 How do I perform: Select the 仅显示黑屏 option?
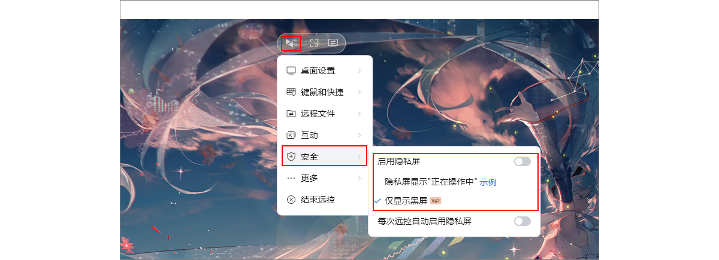point(407,201)
